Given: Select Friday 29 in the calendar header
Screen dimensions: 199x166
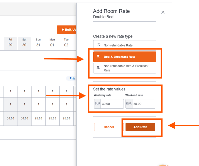Looking at the screenshot, I should pos(10,43).
